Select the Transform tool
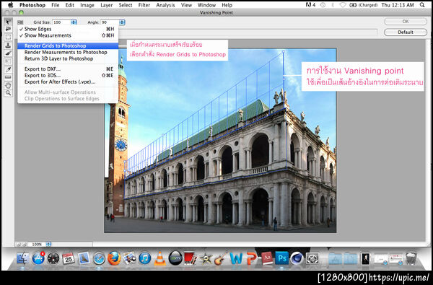The height and width of the screenshot is (285, 433). [x=8, y=61]
